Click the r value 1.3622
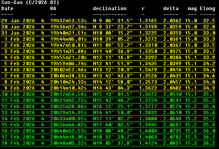Viewport: 219px width, 149px height. coord(148,88)
